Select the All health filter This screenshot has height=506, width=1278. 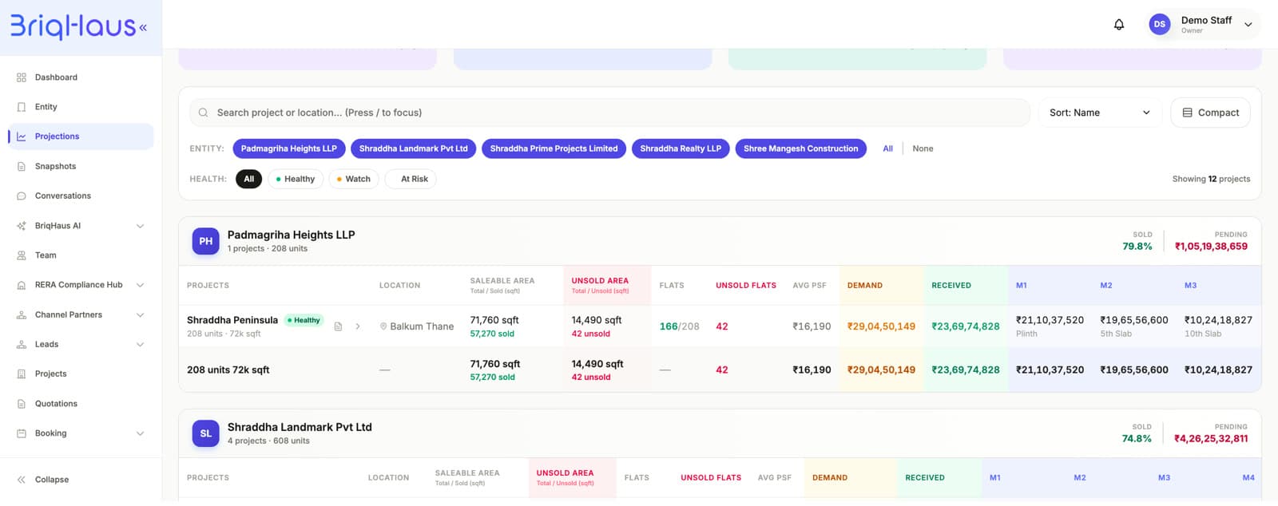[x=249, y=179]
